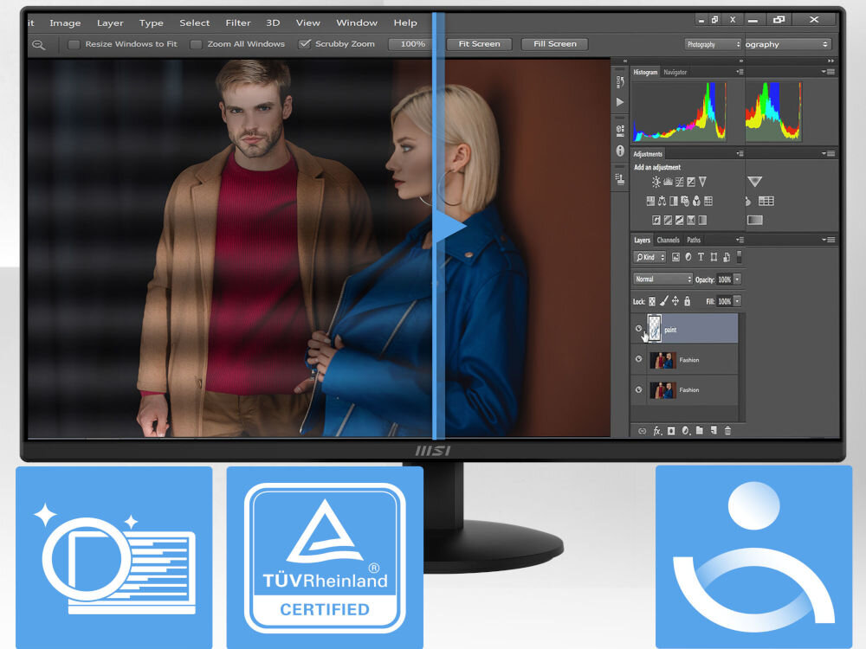The width and height of the screenshot is (866, 649).
Task: Delete layer using the trash icon
Action: (727, 430)
